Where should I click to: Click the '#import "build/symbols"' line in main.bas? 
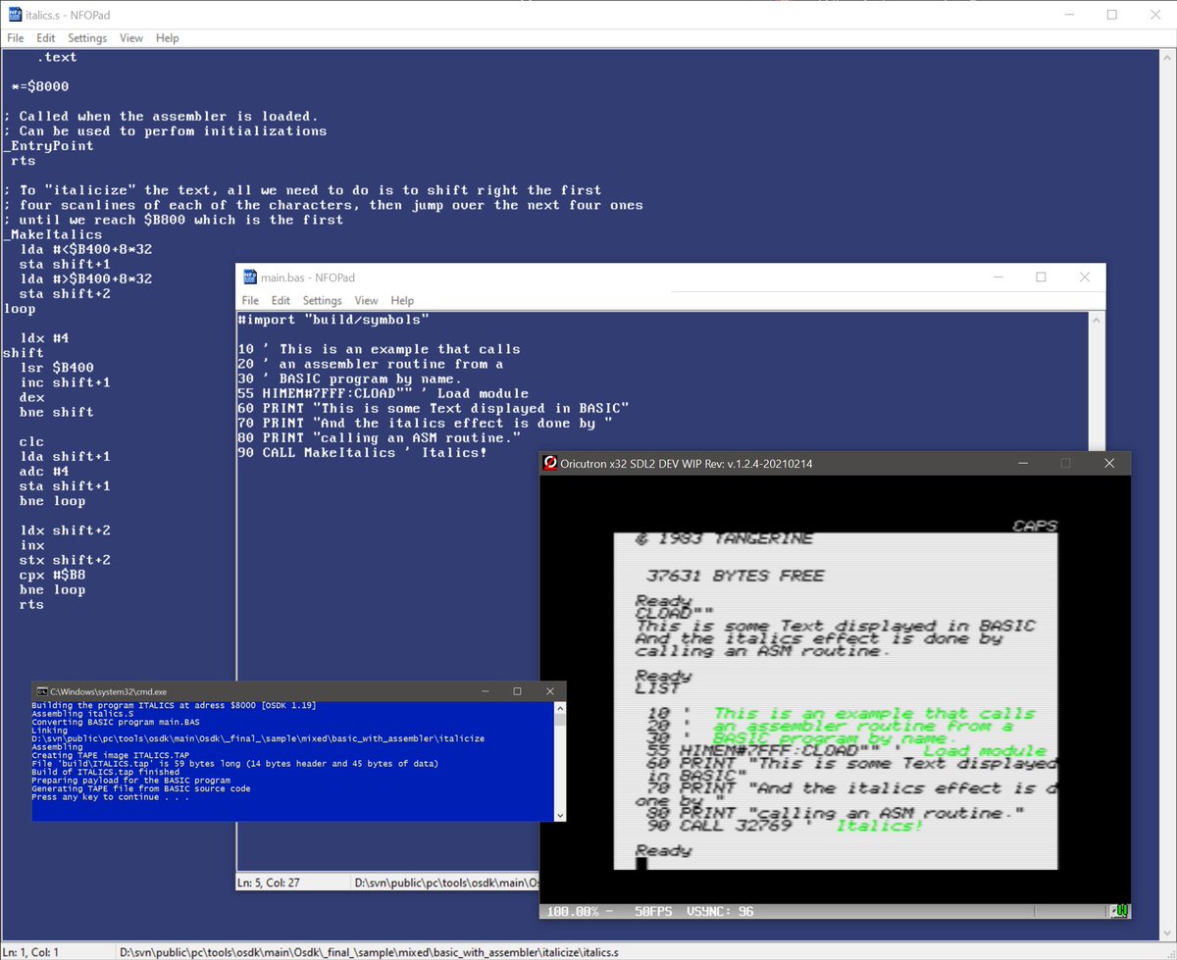pos(333,320)
